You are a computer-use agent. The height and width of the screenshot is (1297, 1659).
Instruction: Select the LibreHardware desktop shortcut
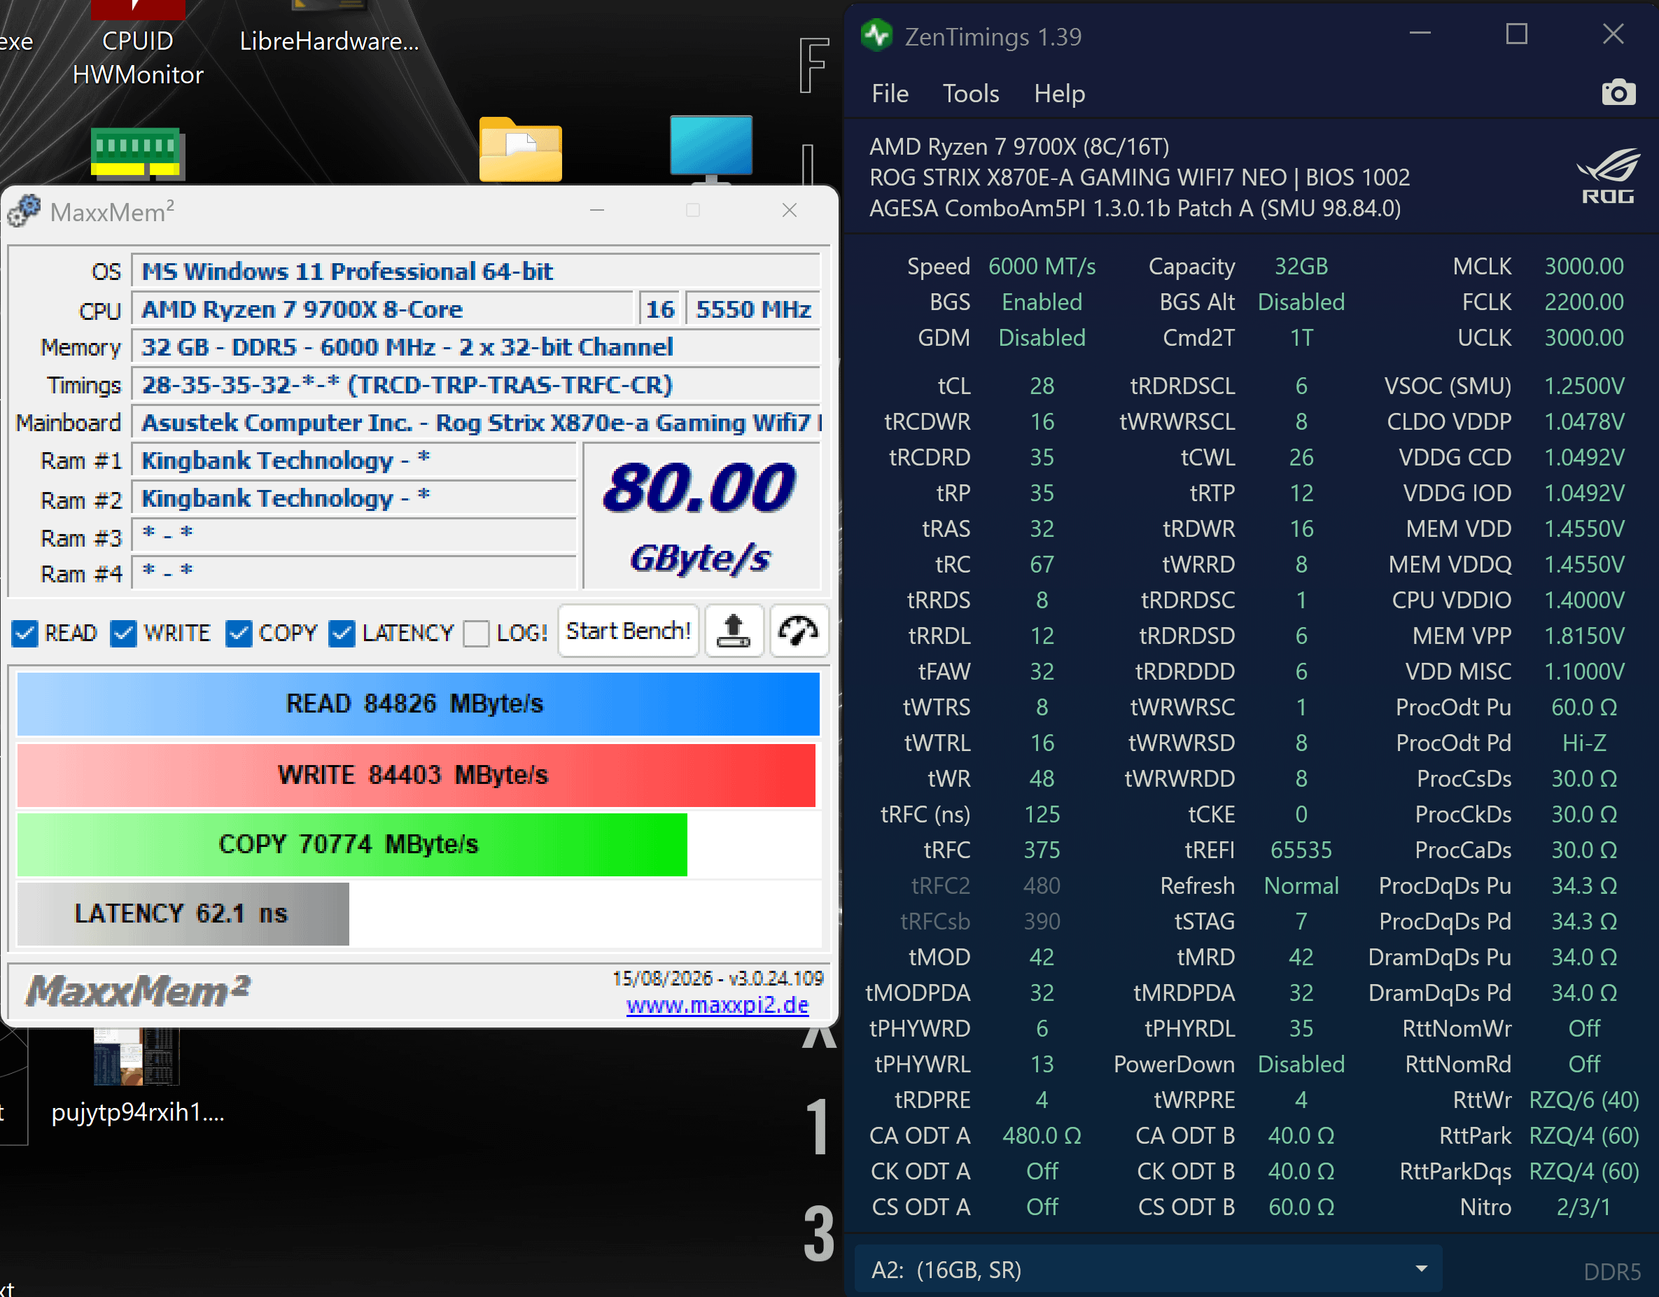(x=329, y=29)
